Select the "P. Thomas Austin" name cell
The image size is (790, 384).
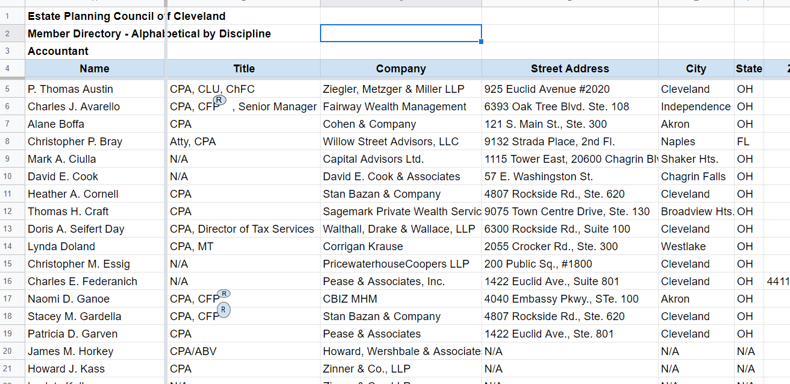pos(71,89)
